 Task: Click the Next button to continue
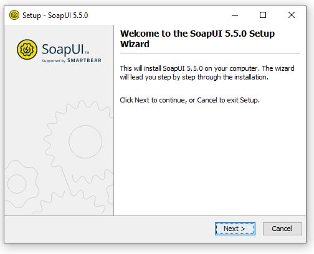pos(235,229)
